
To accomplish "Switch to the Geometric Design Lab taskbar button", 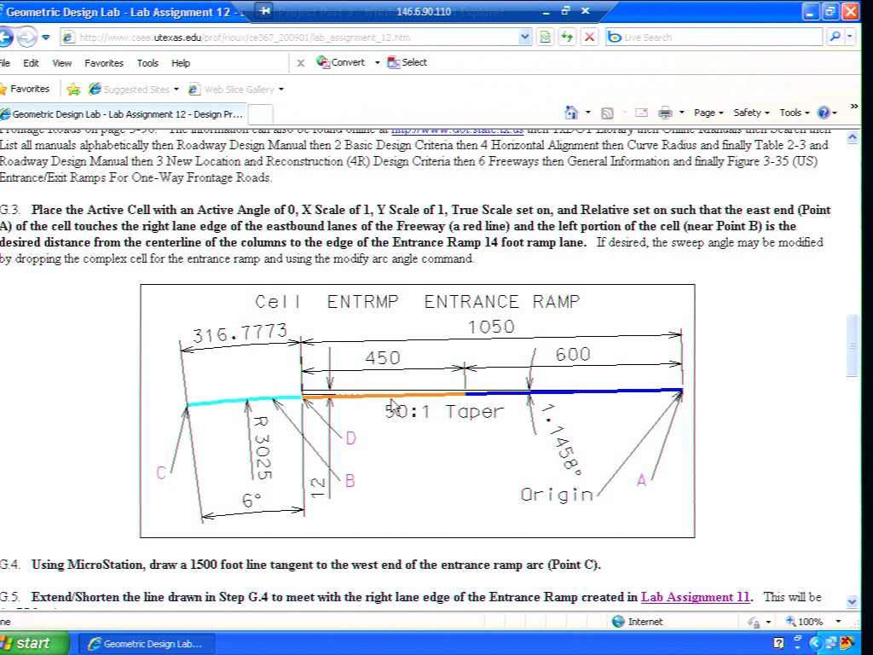I will click(146, 644).
